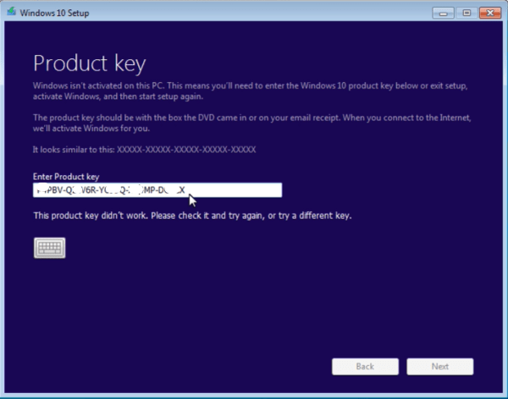
Task: Click the Enter Product key label
Action: 66,177
